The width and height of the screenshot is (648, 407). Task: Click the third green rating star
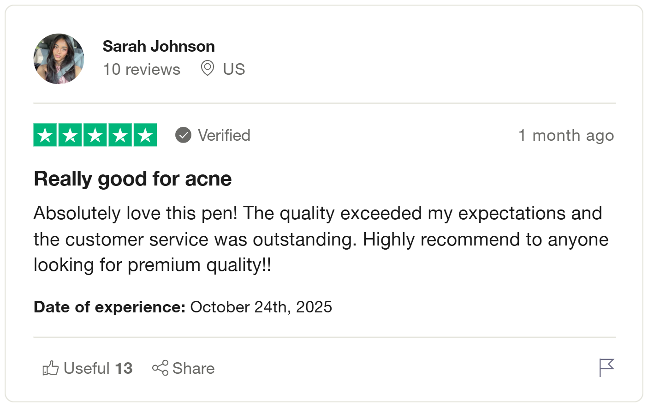[95, 135]
